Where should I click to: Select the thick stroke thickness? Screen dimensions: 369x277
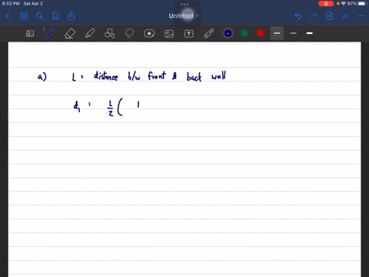tap(310, 33)
